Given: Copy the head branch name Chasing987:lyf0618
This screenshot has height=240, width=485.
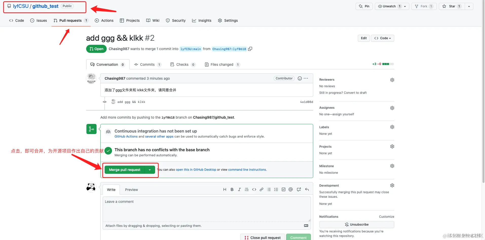Looking at the screenshot, I should (x=250, y=49).
